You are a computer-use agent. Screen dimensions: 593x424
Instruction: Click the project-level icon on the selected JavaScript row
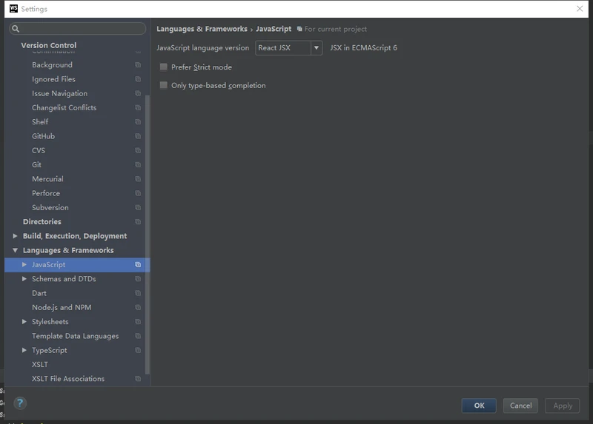tap(138, 265)
